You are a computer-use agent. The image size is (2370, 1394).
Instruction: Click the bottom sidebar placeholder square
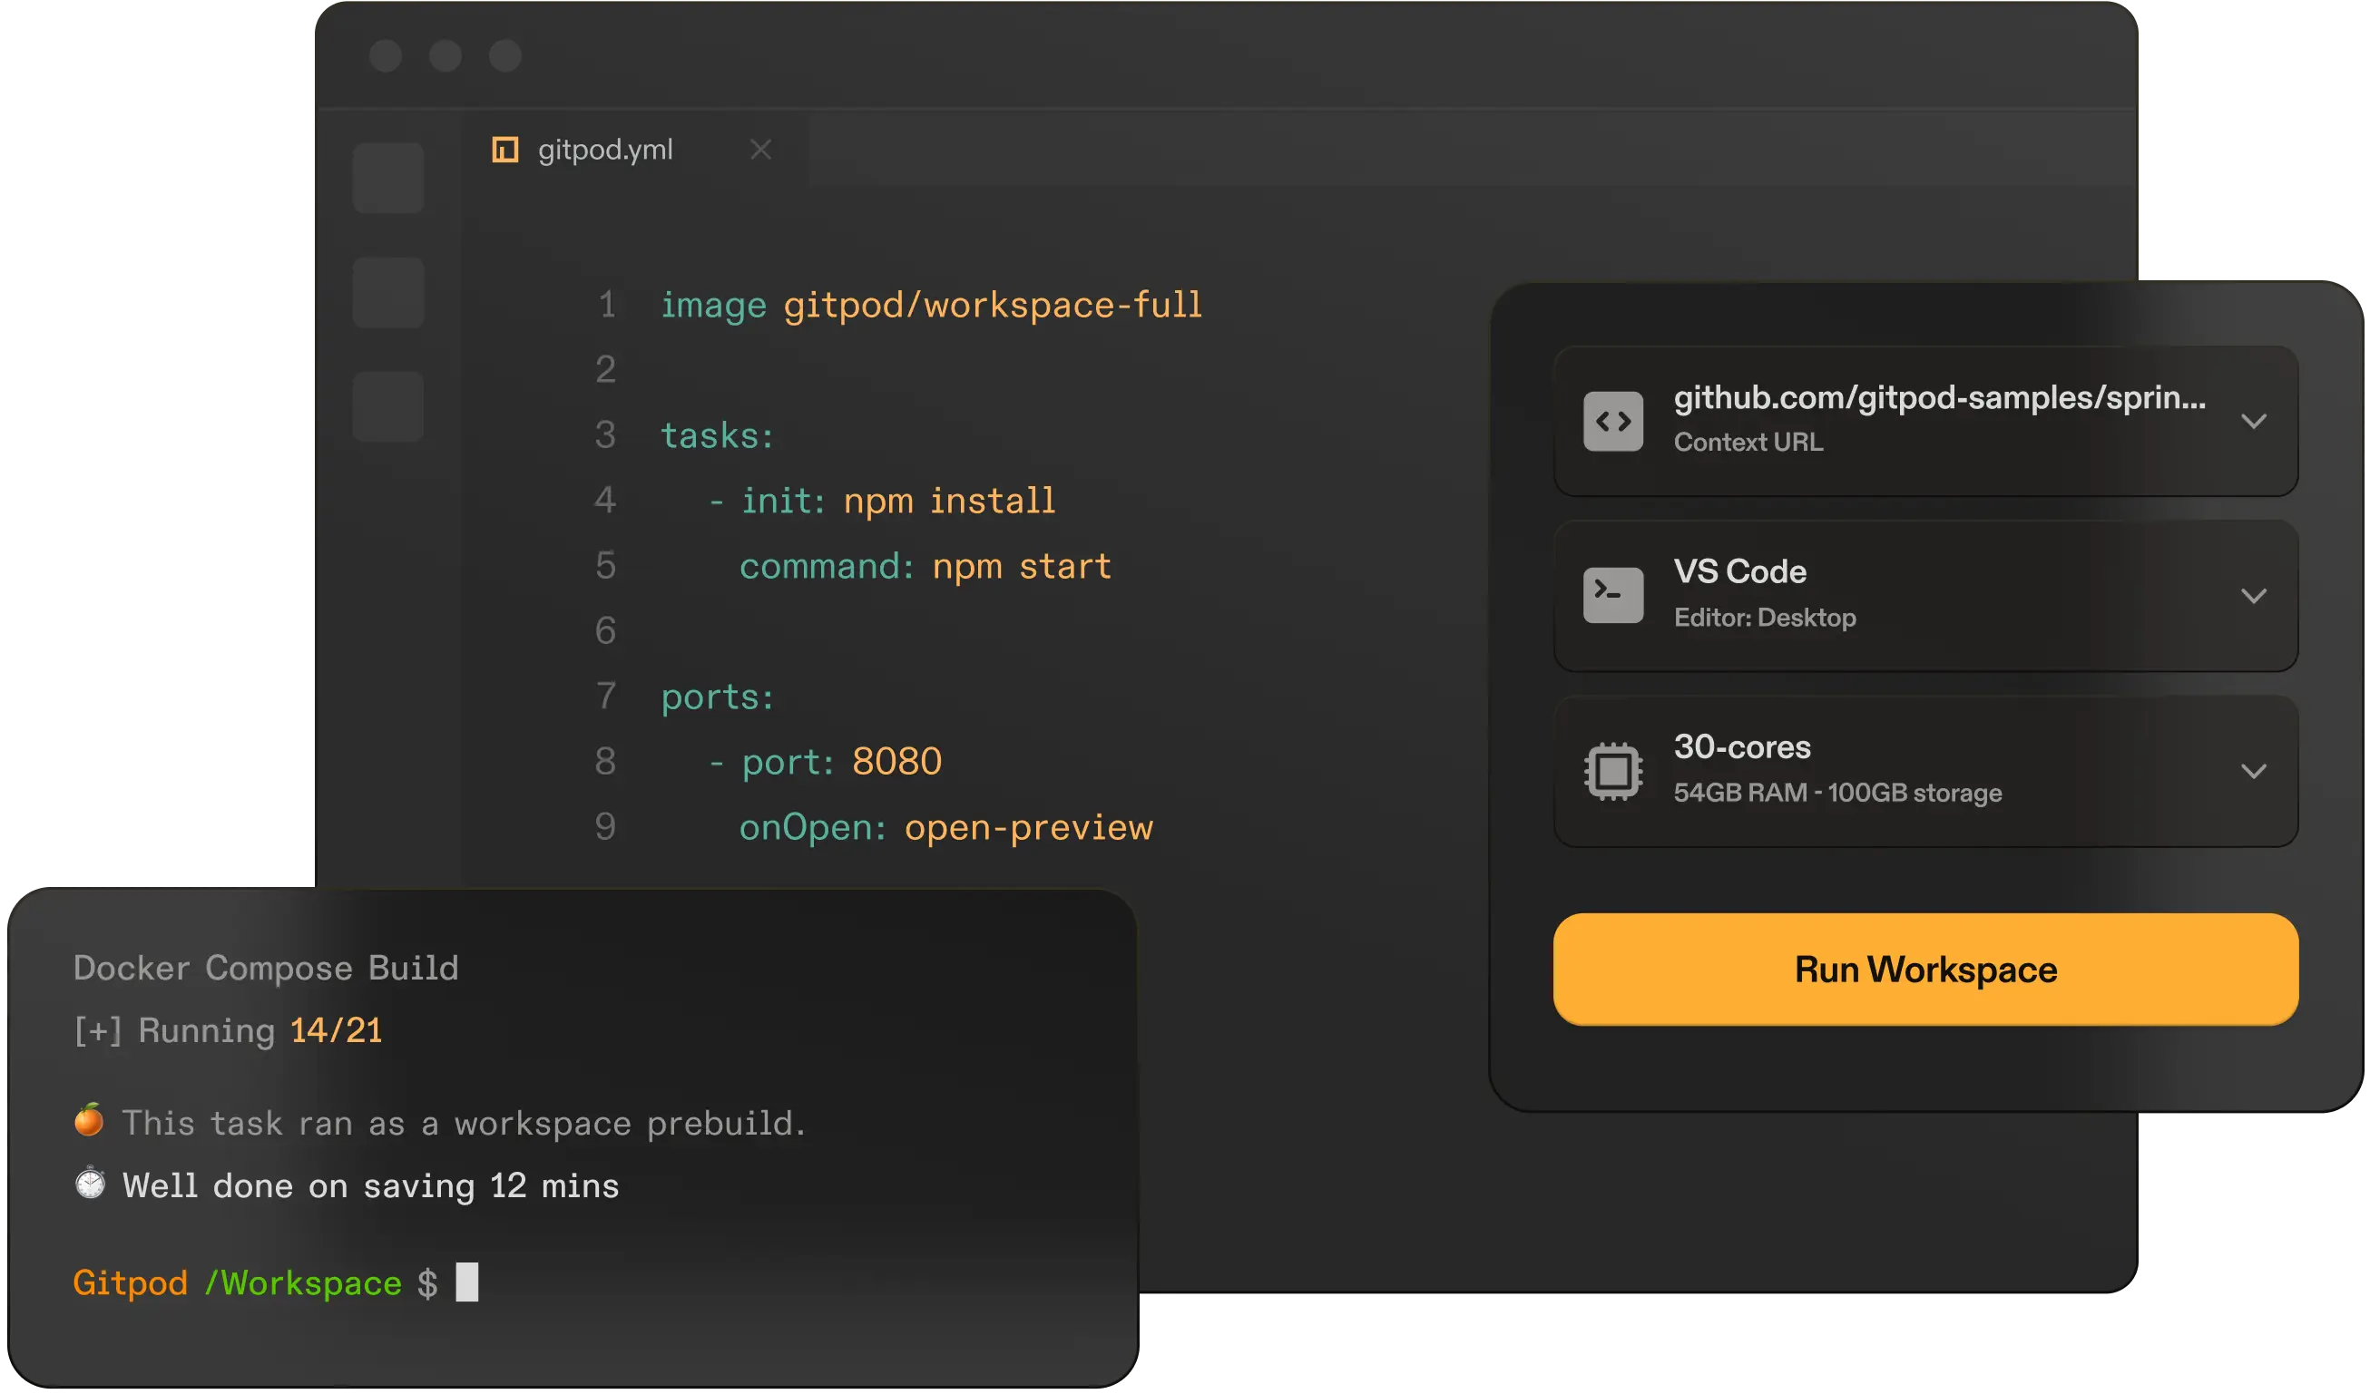point(388,407)
